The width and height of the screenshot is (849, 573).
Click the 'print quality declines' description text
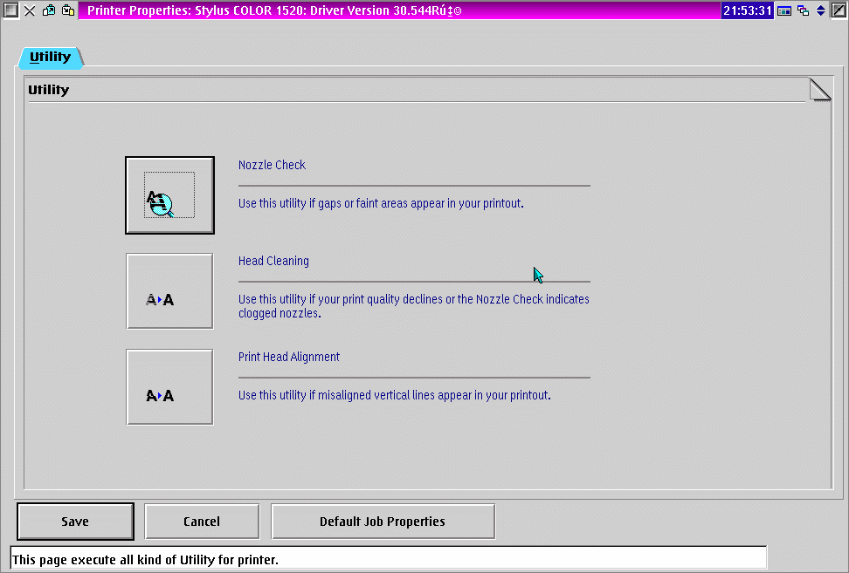(414, 306)
